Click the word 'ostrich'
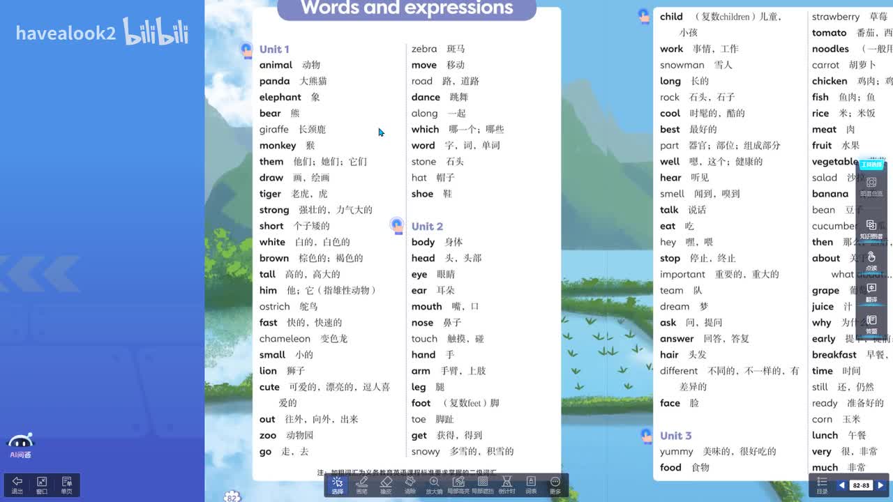Image resolution: width=893 pixels, height=502 pixels. point(274,307)
